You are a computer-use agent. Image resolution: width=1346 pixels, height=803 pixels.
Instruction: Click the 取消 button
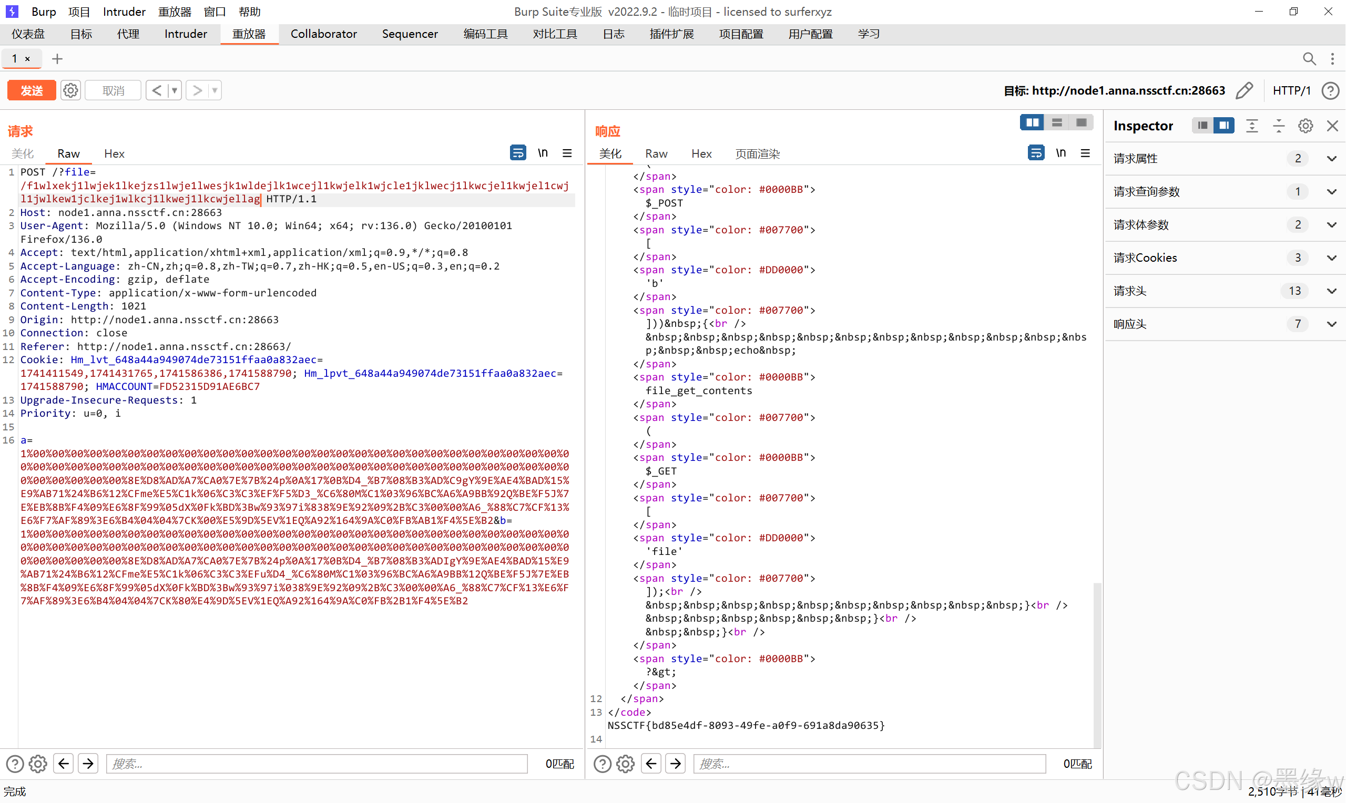click(x=113, y=90)
